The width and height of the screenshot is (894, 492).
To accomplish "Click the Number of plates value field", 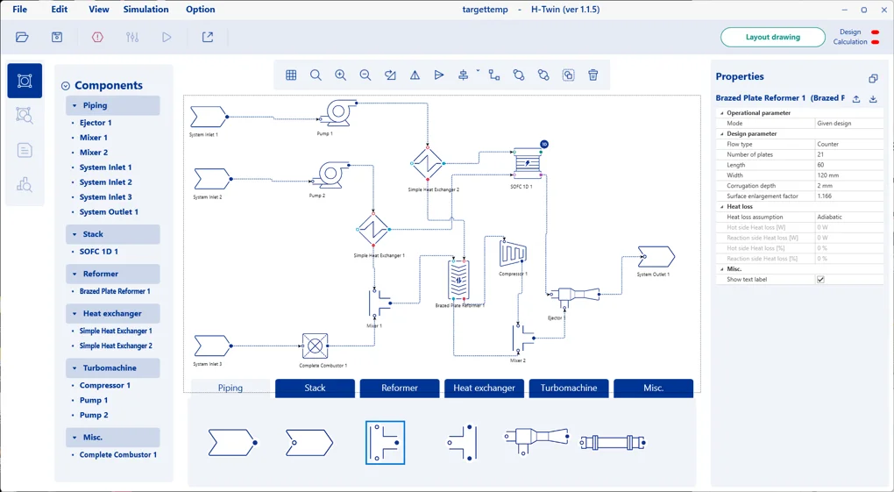I will (849, 154).
